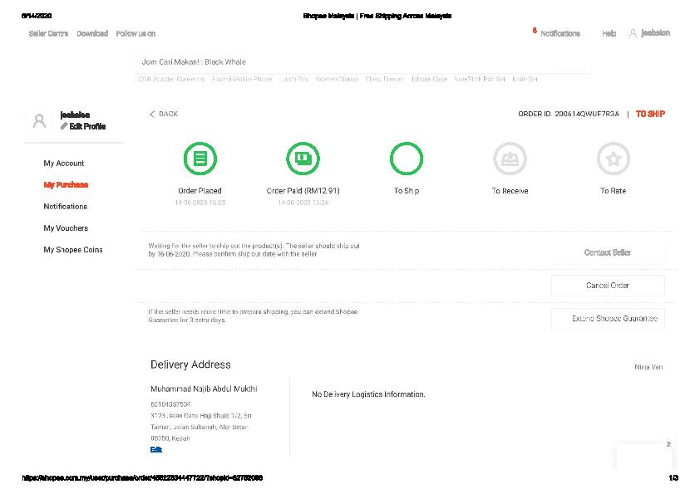This screenshot has height=494, width=700.
Task: Focus the search box with Jom Cari Makan
Action: (x=363, y=62)
